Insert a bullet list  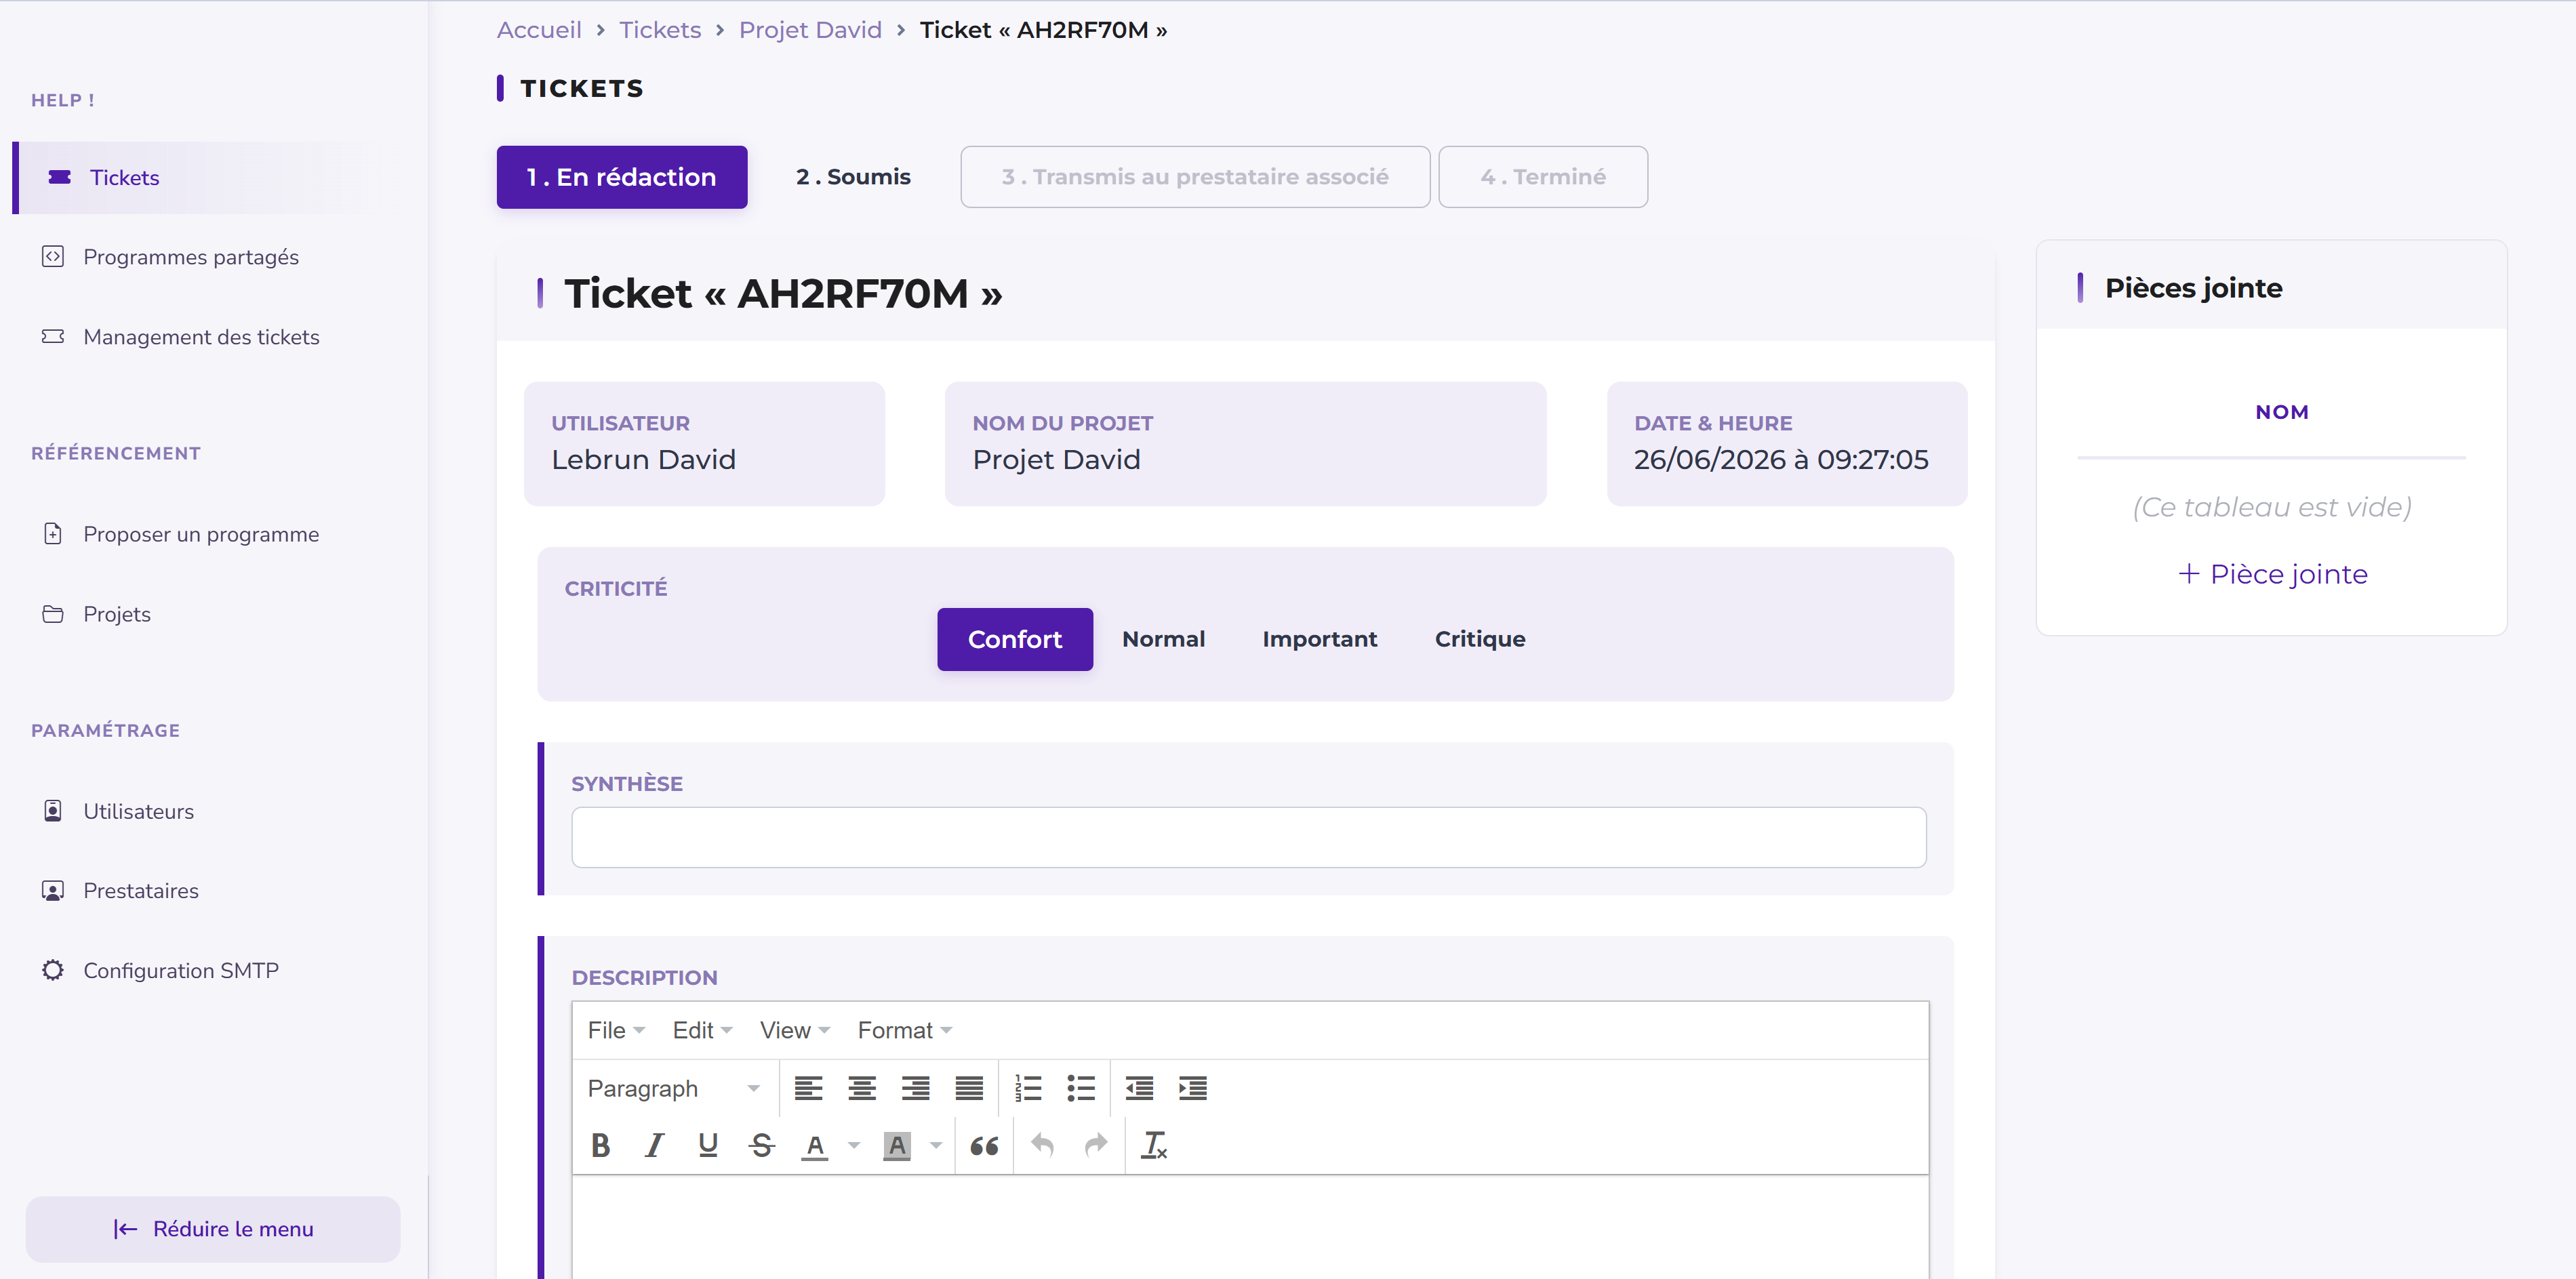point(1081,1088)
